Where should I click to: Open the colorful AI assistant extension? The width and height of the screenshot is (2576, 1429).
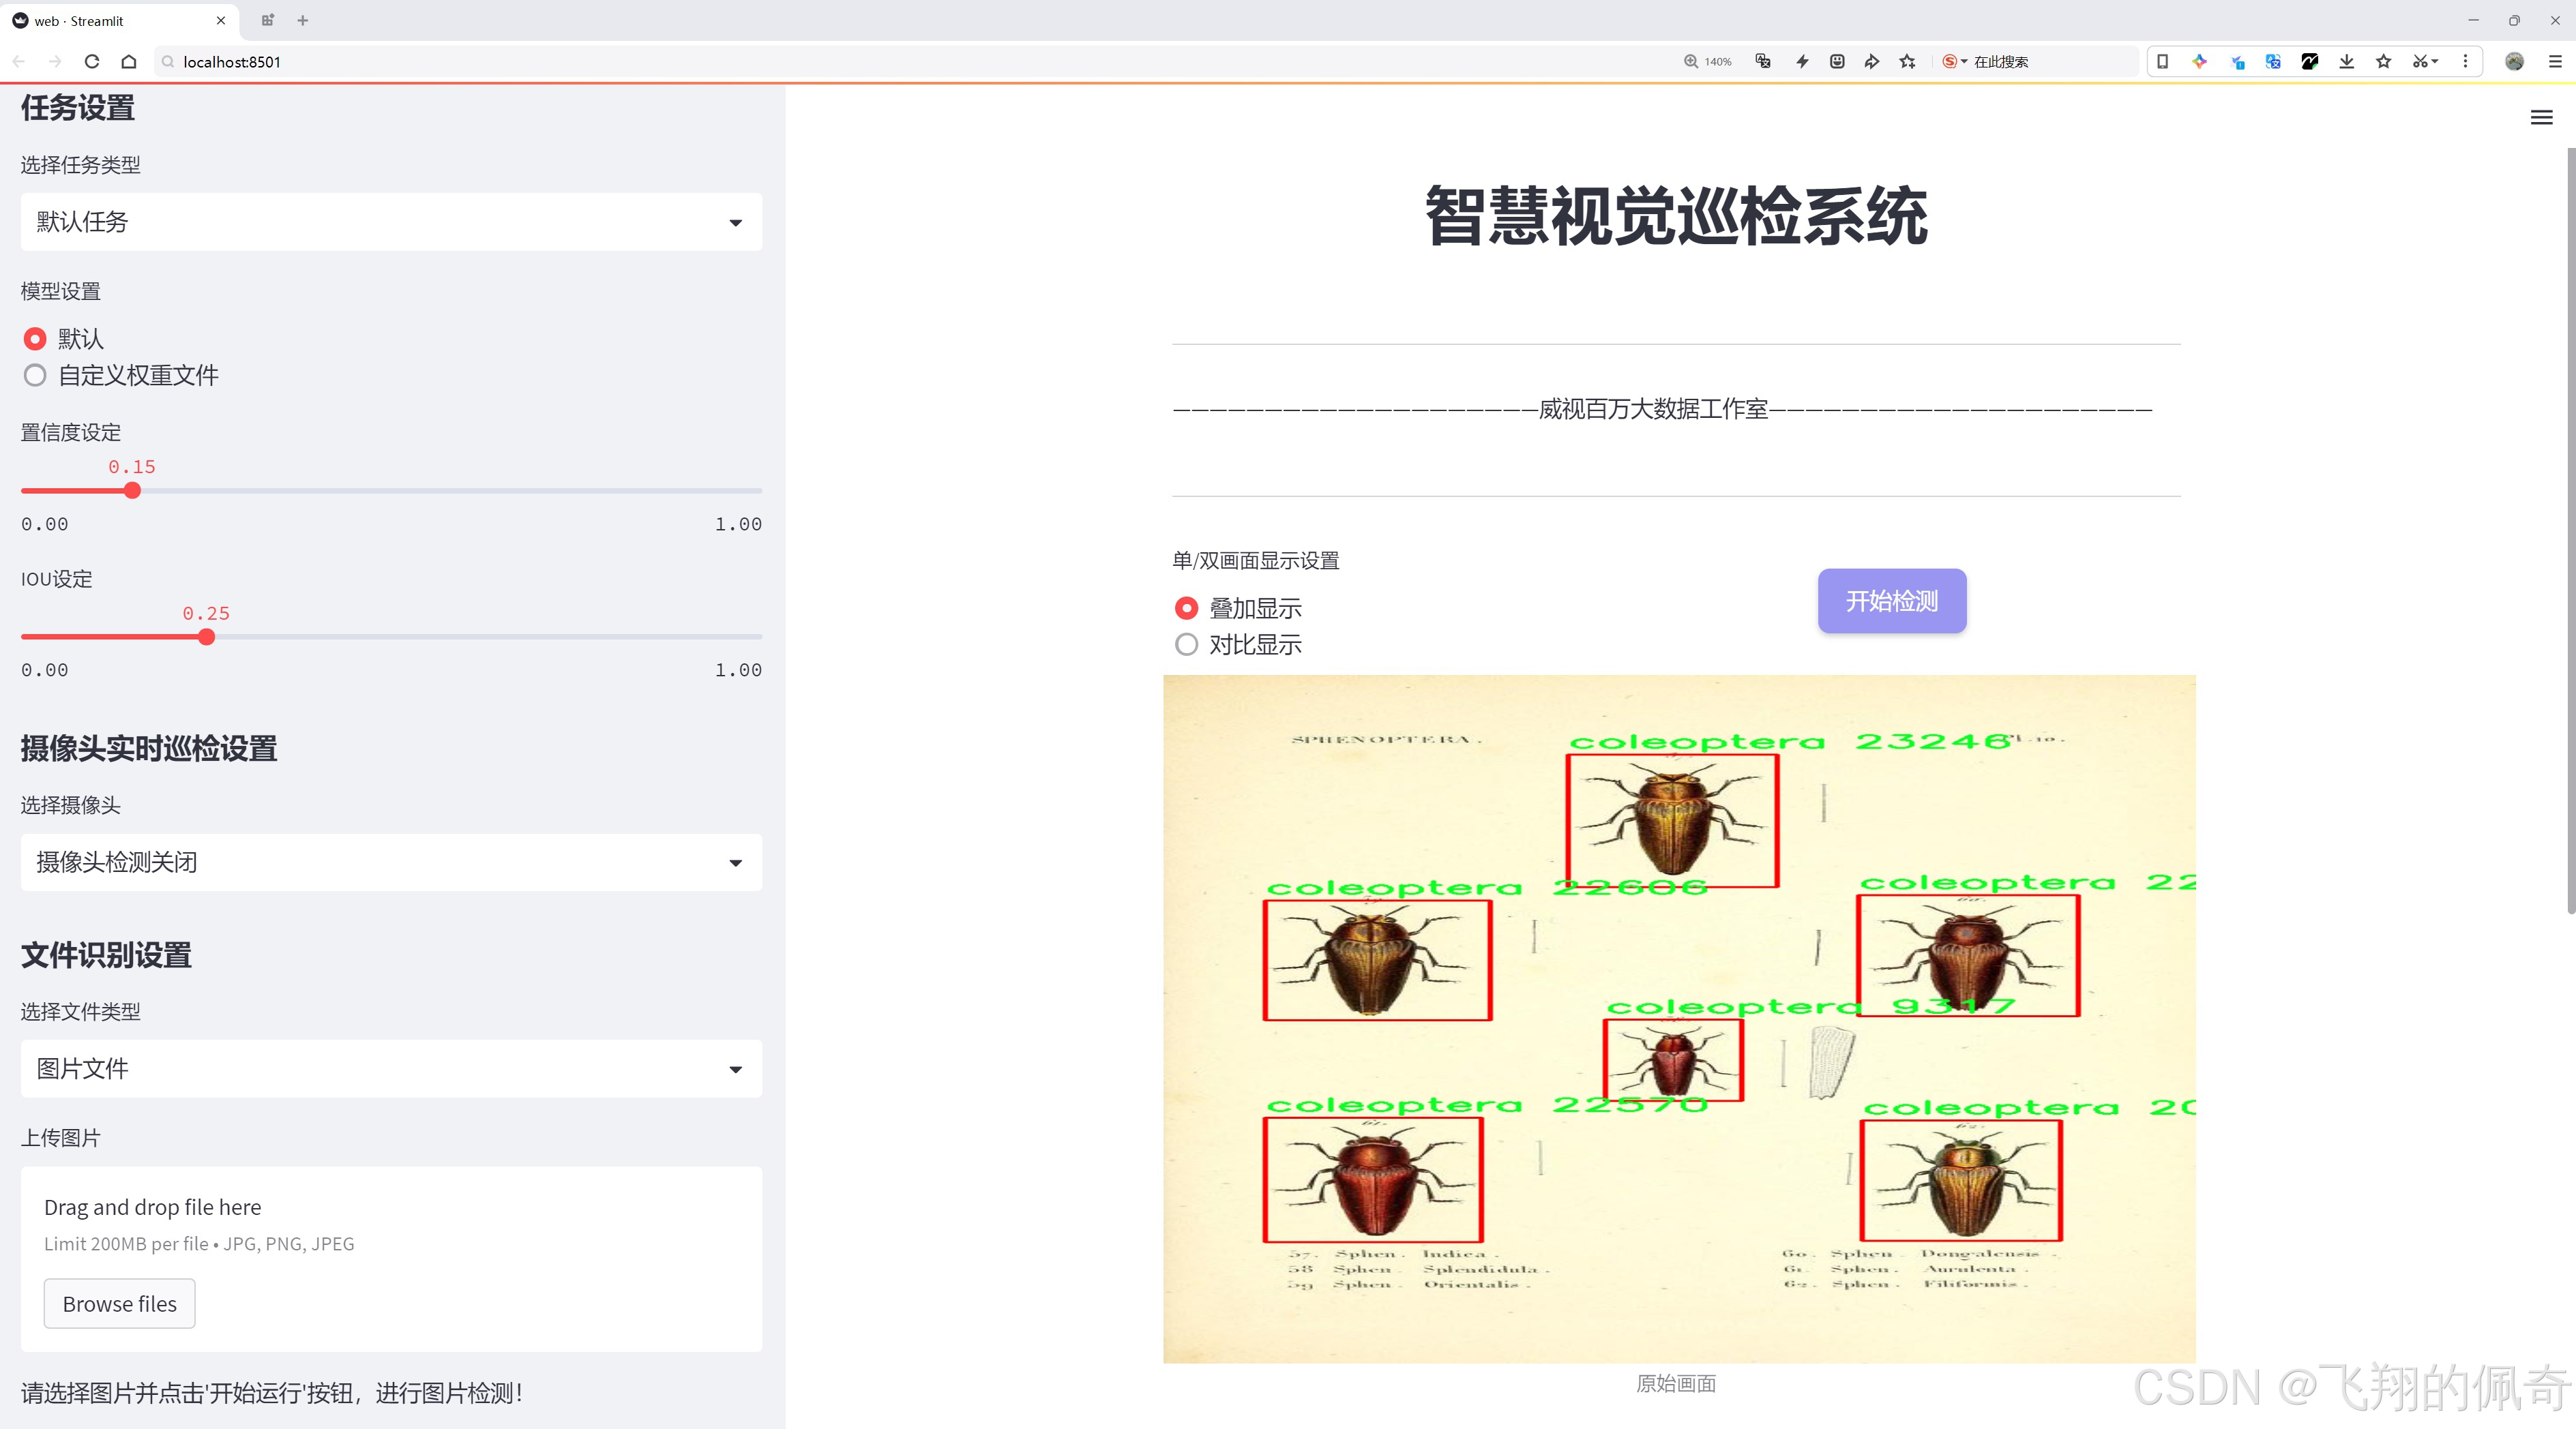tap(2199, 62)
